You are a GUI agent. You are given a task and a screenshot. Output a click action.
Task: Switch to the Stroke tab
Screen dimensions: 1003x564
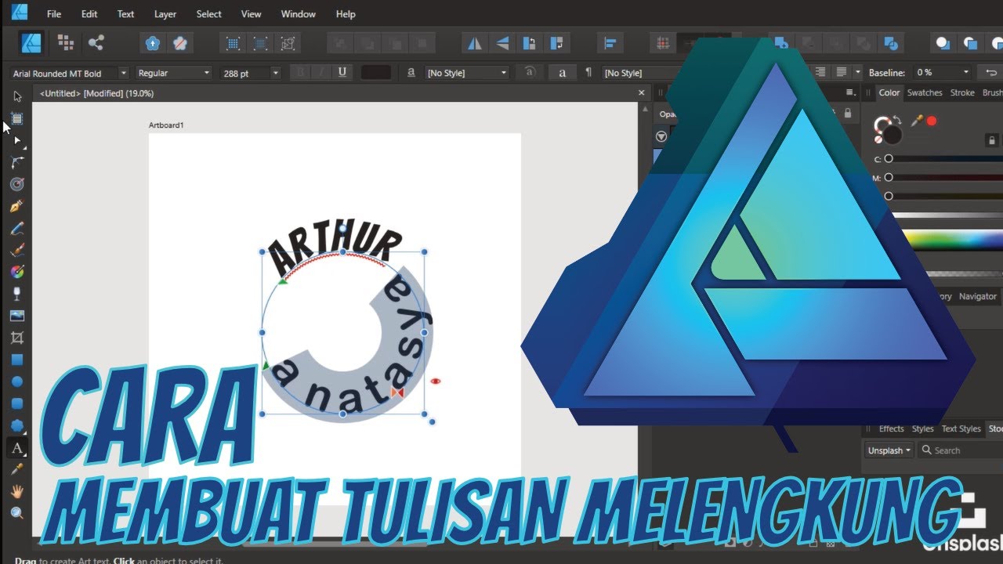pyautogui.click(x=962, y=92)
